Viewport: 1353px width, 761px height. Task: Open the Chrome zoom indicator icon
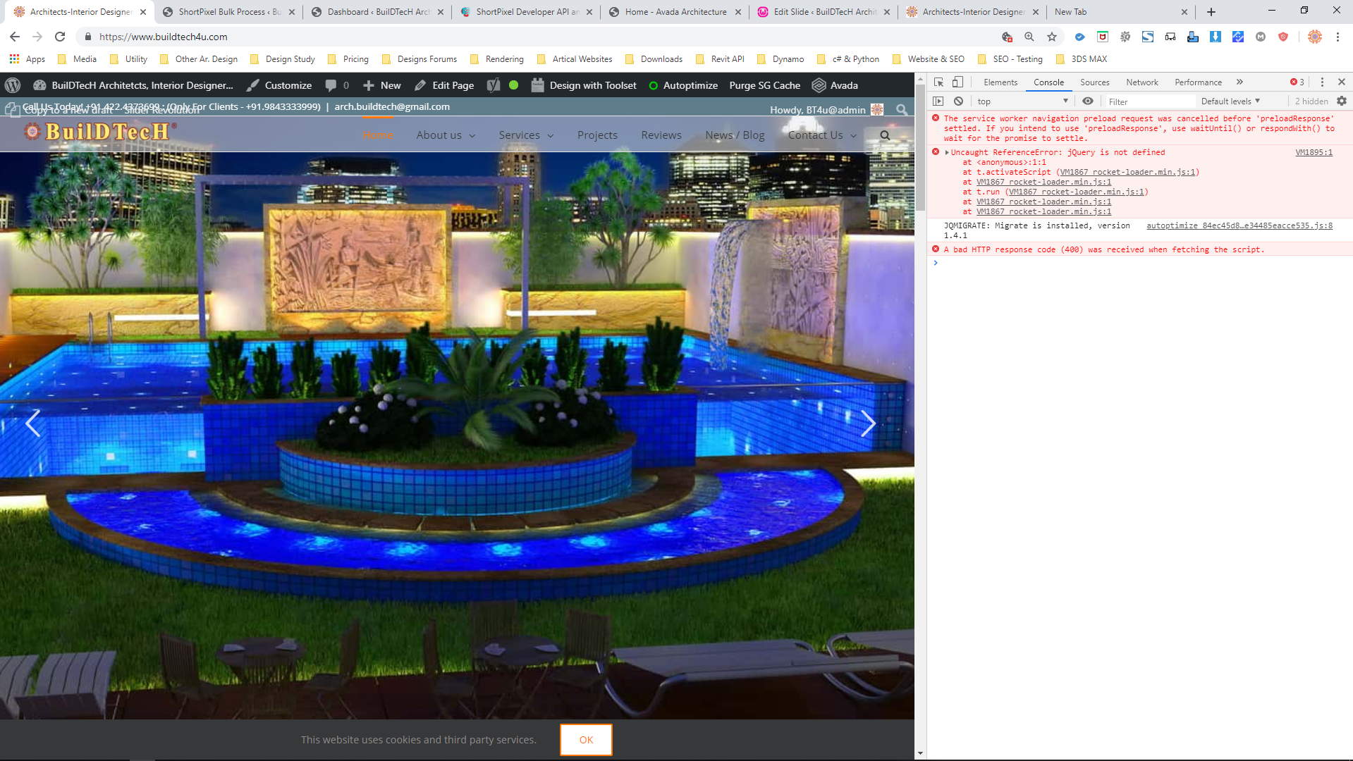[x=1029, y=37]
